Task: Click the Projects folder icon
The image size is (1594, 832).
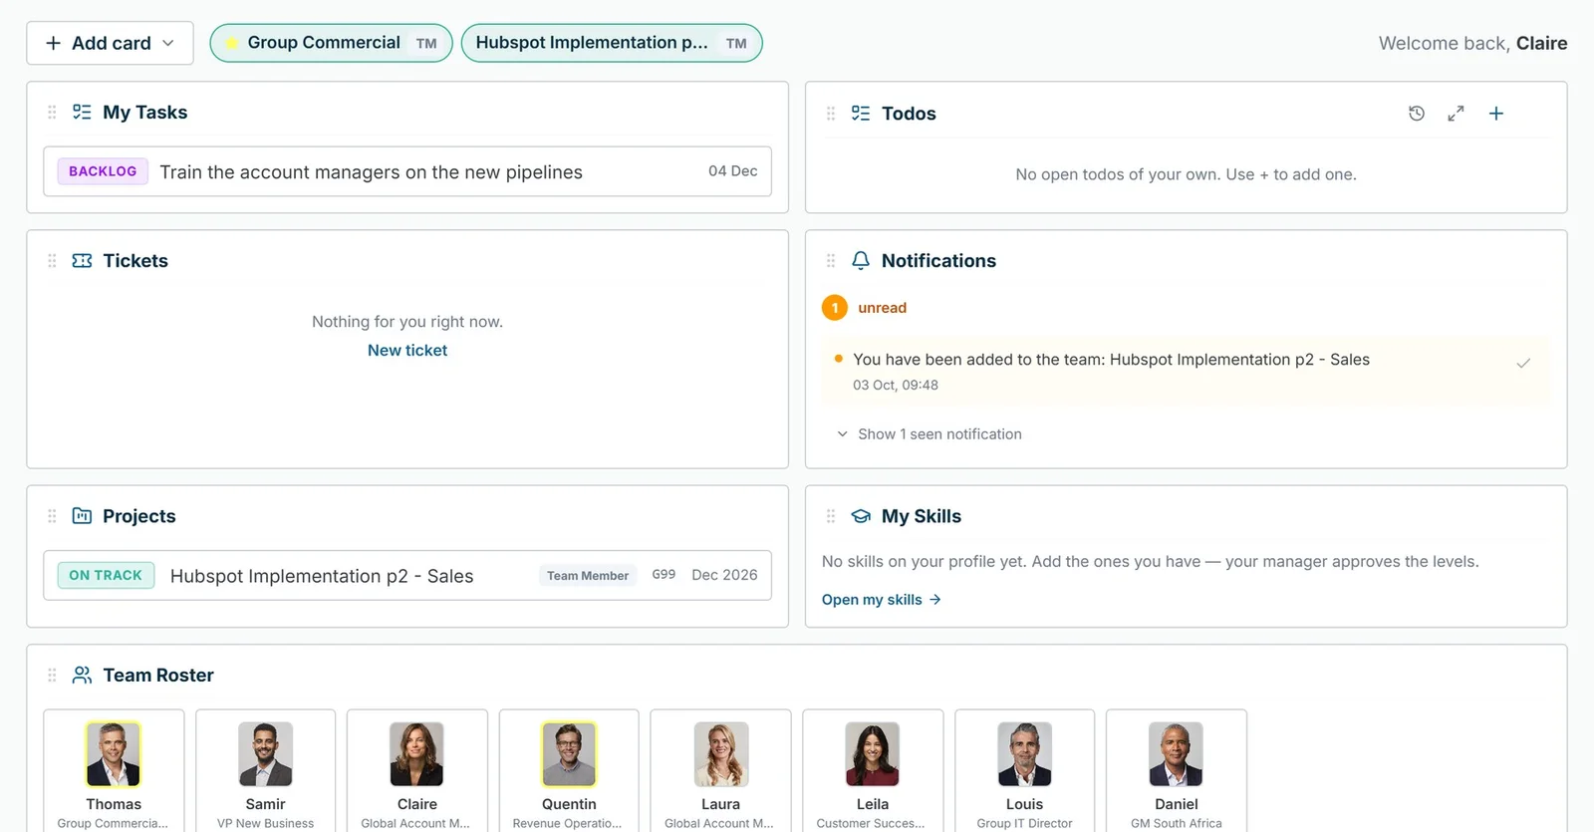Action: click(x=82, y=516)
